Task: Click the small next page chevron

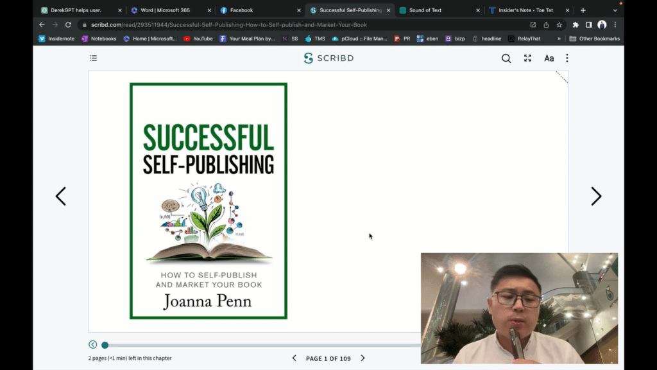Action: coord(363,358)
